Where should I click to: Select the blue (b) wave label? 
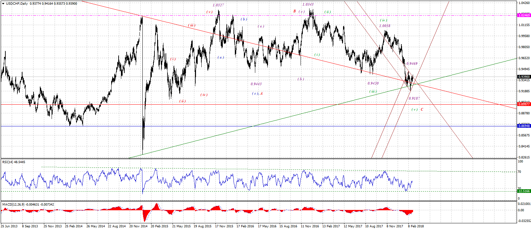pyautogui.click(x=244, y=19)
